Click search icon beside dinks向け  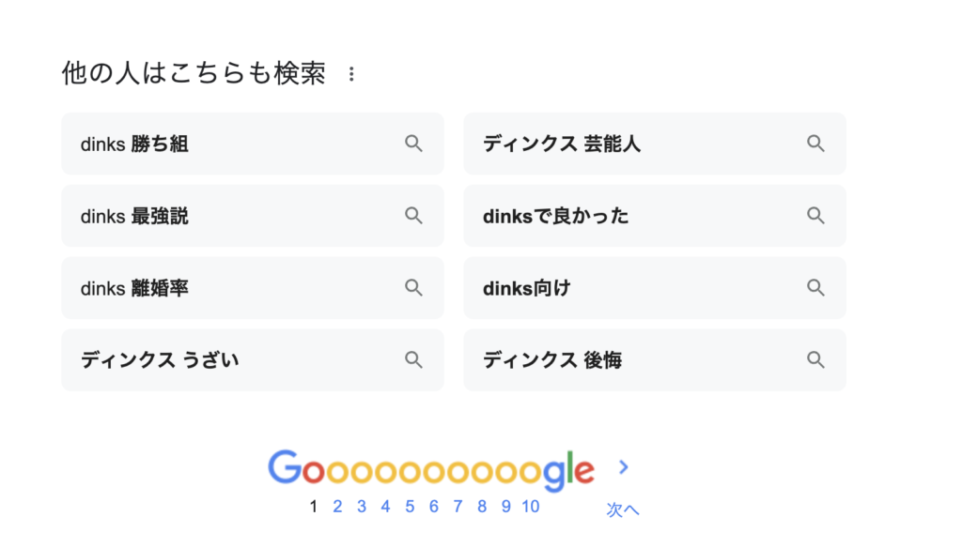click(x=815, y=287)
